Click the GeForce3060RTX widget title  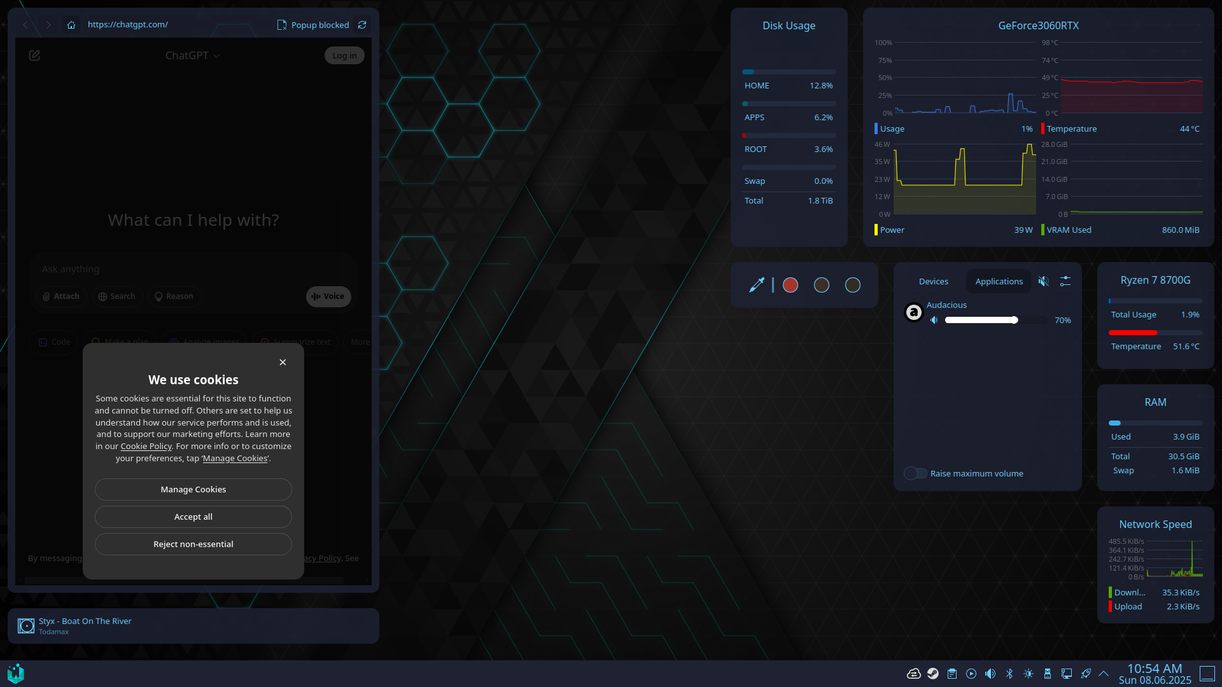[1038, 26]
